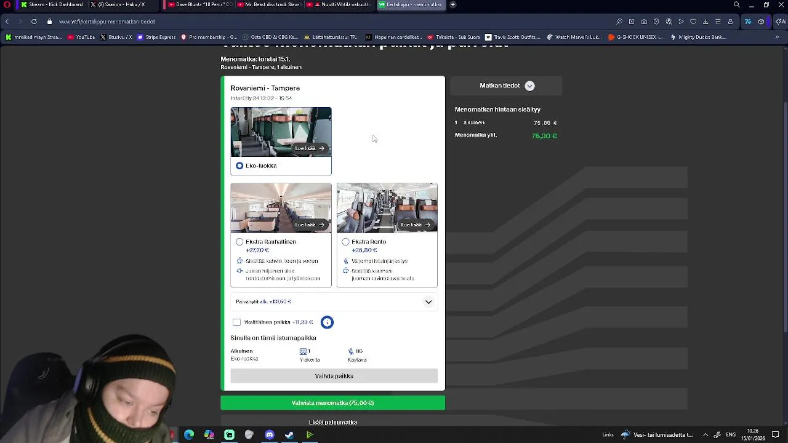
Task: Show more bookmarks via overflow chevron
Action: (x=777, y=37)
